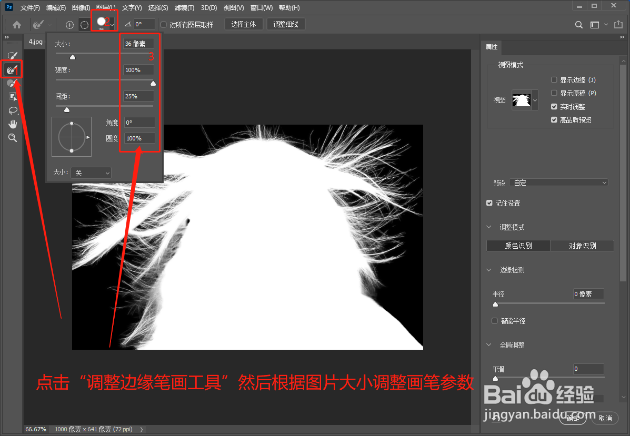
Task: Open the 选择(S) menu
Action: (x=158, y=8)
